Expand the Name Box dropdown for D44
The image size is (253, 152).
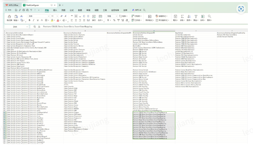click(27, 27)
